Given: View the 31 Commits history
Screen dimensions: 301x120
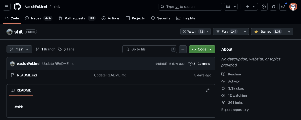Looking at the screenshot, I should [x=199, y=64].
